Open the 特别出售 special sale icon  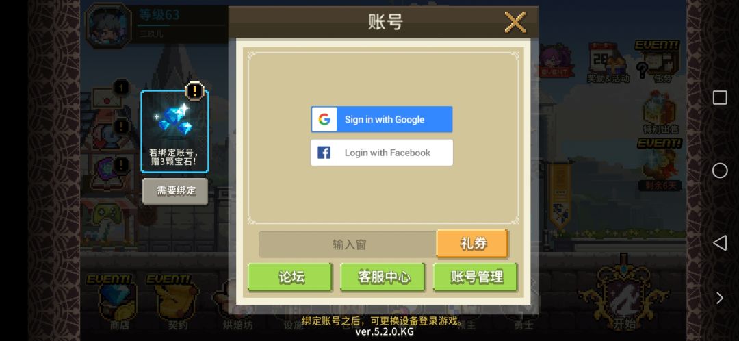659,112
